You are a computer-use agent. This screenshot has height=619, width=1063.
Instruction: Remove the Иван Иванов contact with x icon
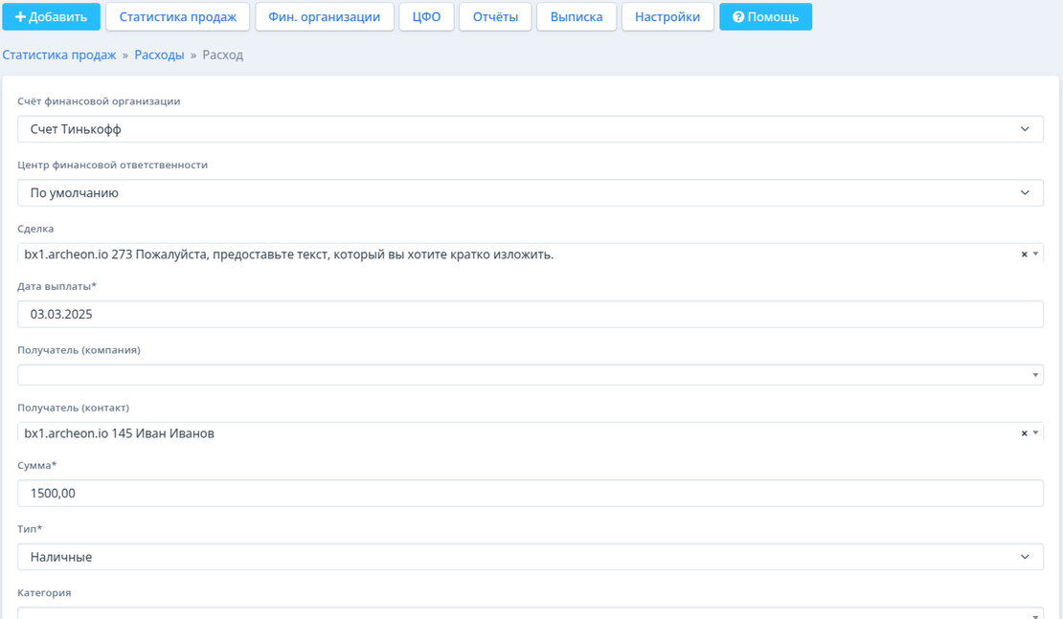tap(1024, 433)
